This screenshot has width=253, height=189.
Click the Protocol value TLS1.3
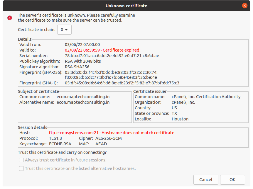55,138
